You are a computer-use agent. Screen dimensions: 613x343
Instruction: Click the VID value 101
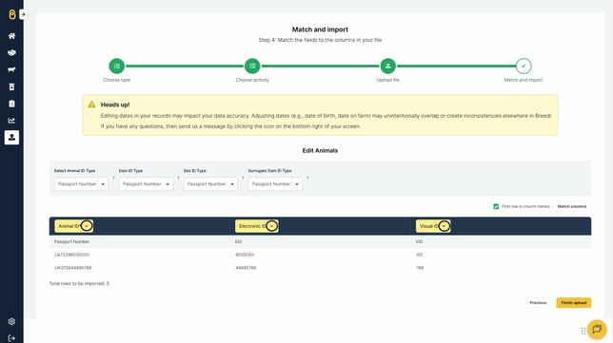(x=420, y=255)
